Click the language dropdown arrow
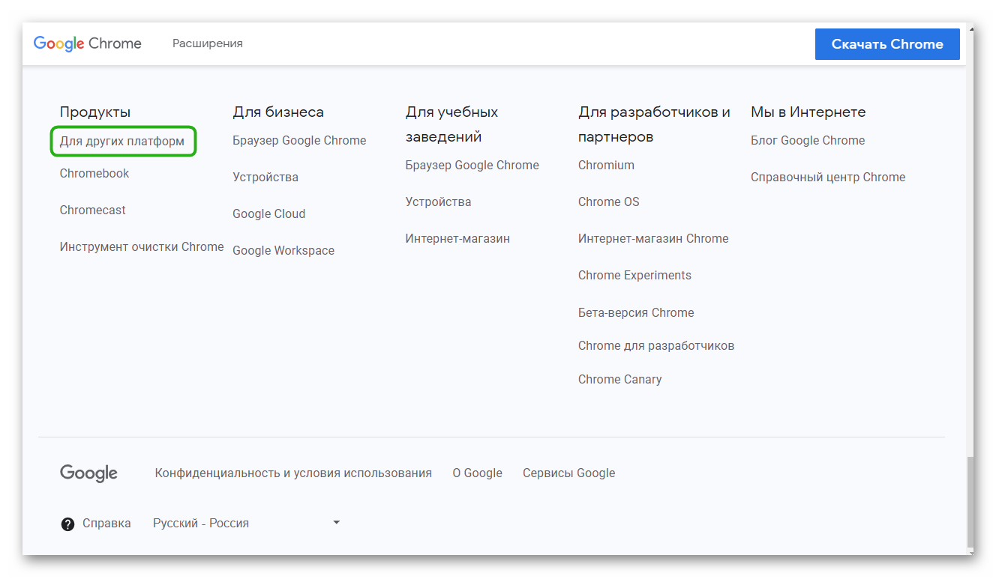The height and width of the screenshot is (579, 996). click(336, 522)
